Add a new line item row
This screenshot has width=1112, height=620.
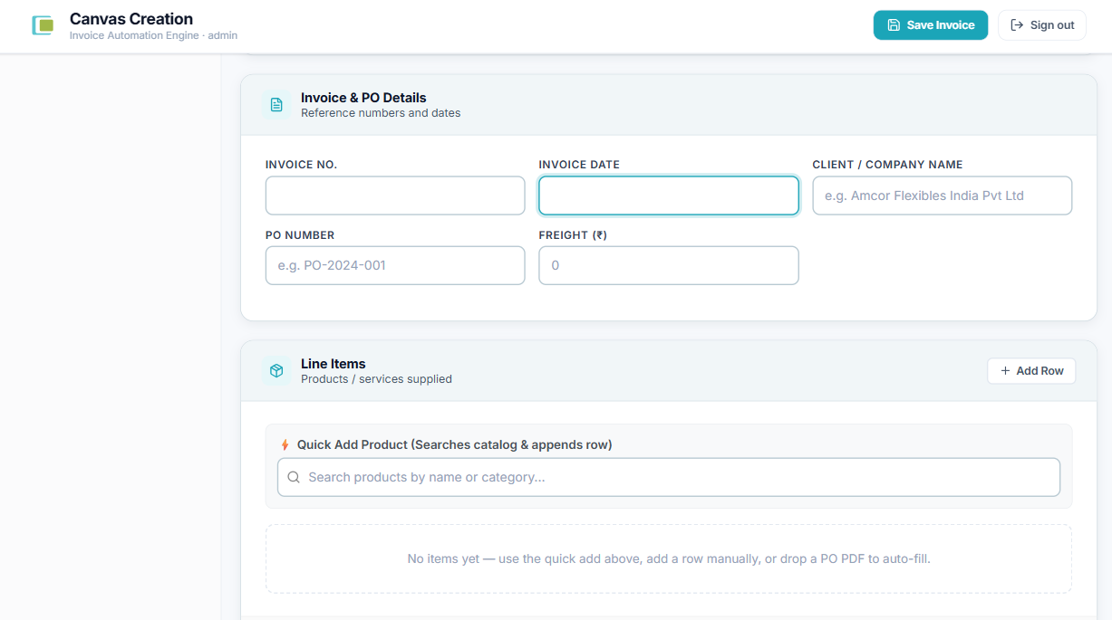point(1031,371)
